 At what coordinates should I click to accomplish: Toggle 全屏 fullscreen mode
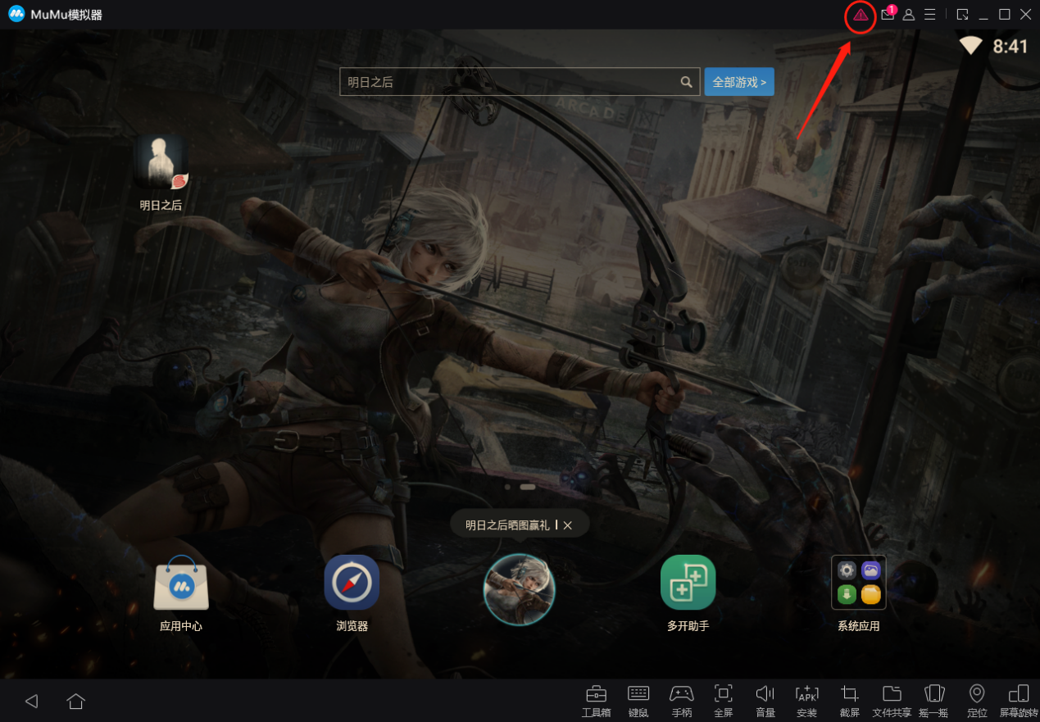[724, 701]
